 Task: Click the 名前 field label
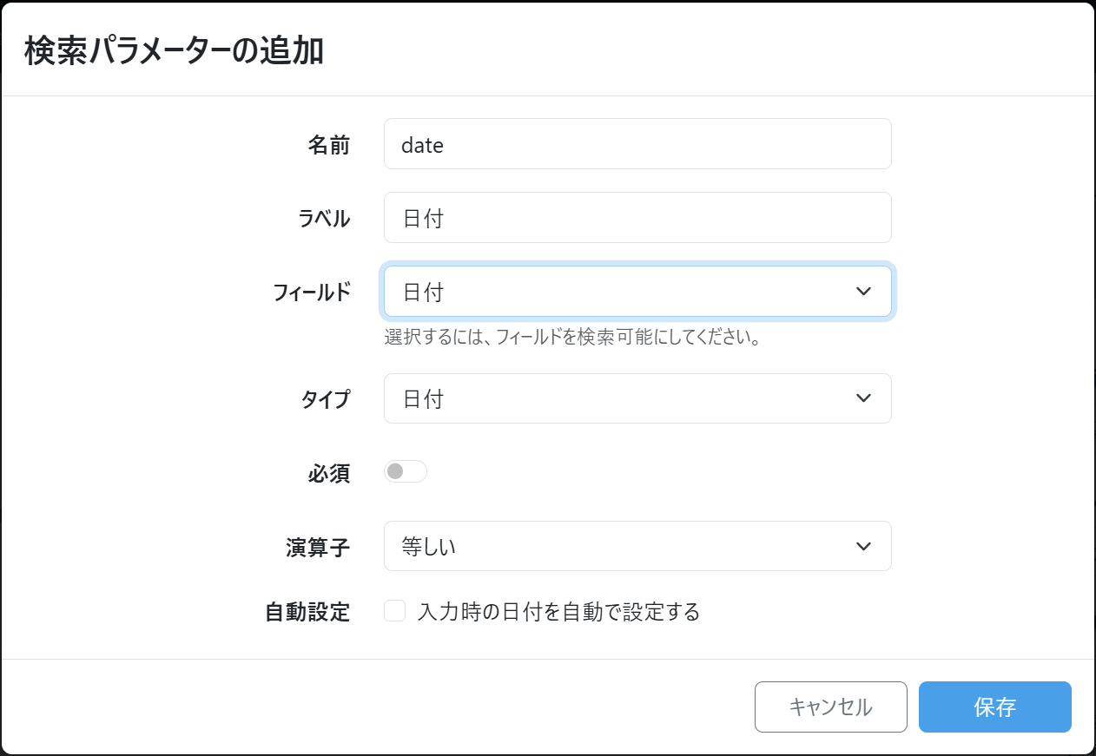click(328, 145)
